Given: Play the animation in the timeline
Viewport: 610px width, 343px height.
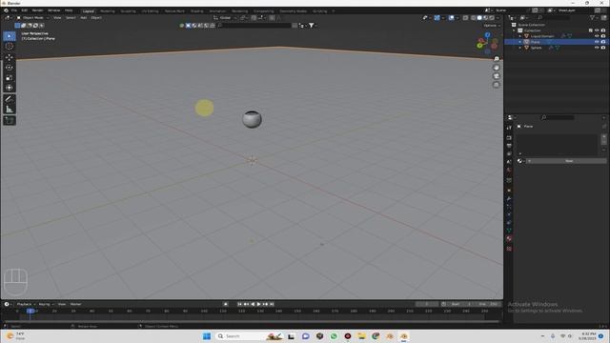Looking at the screenshot, I should click(258, 304).
